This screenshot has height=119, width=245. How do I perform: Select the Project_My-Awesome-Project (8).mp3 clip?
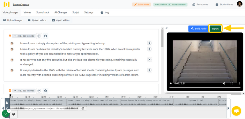tap(44, 108)
